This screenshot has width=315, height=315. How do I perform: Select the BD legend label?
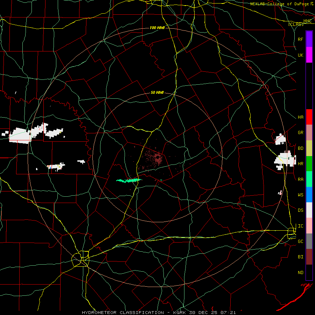click(300, 148)
